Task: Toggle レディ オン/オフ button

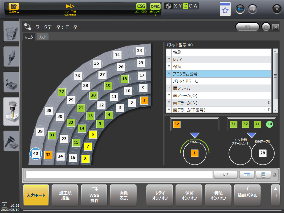Action: pyautogui.click(x=159, y=195)
